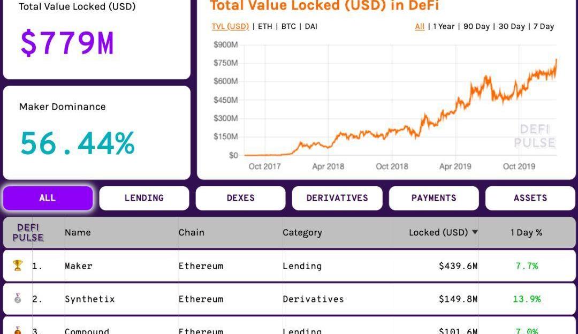
Task: Switch chart units to DAI
Action: (x=311, y=26)
